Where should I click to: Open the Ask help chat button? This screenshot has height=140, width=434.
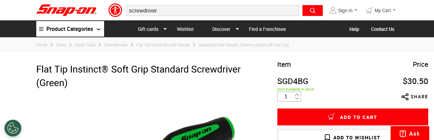click(410, 133)
